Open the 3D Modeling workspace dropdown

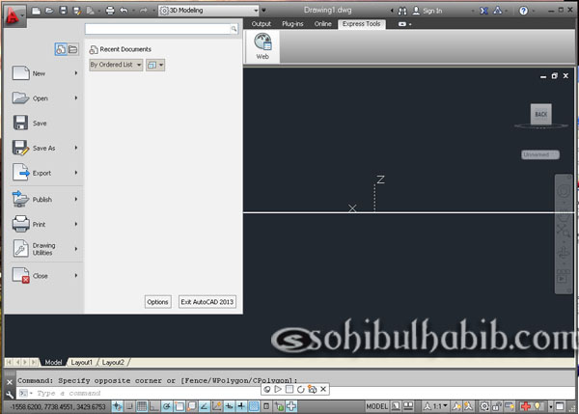tap(209, 11)
